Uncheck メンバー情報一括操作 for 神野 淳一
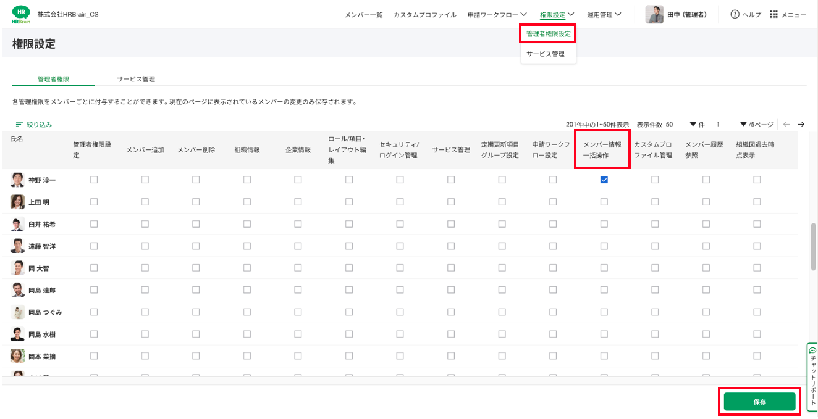This screenshot has height=419, width=818. click(604, 180)
